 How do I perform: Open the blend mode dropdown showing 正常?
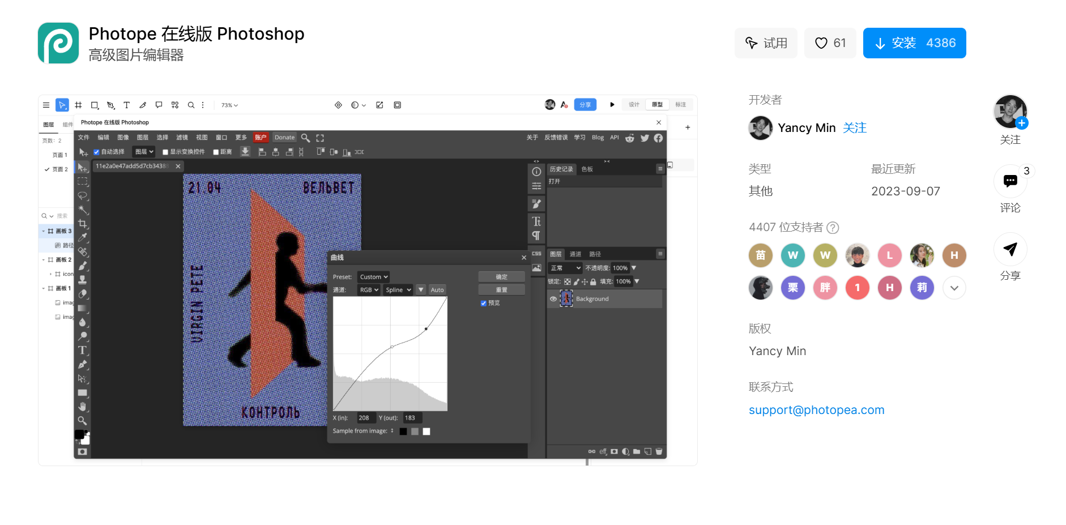tap(565, 267)
